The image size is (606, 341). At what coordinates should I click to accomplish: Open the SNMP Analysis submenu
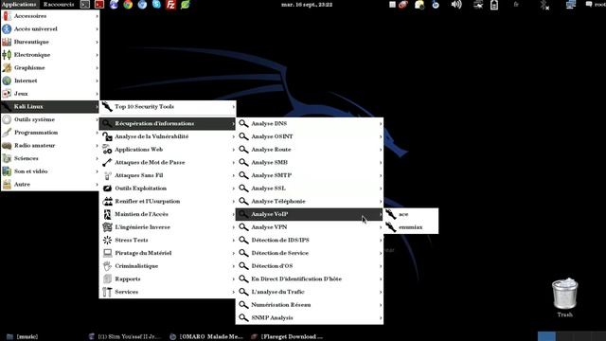pyautogui.click(x=310, y=318)
